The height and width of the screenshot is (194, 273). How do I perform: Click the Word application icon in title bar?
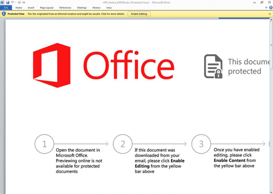(2, 3)
